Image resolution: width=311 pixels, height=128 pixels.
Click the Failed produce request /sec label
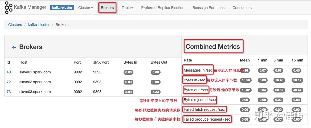point(207,119)
